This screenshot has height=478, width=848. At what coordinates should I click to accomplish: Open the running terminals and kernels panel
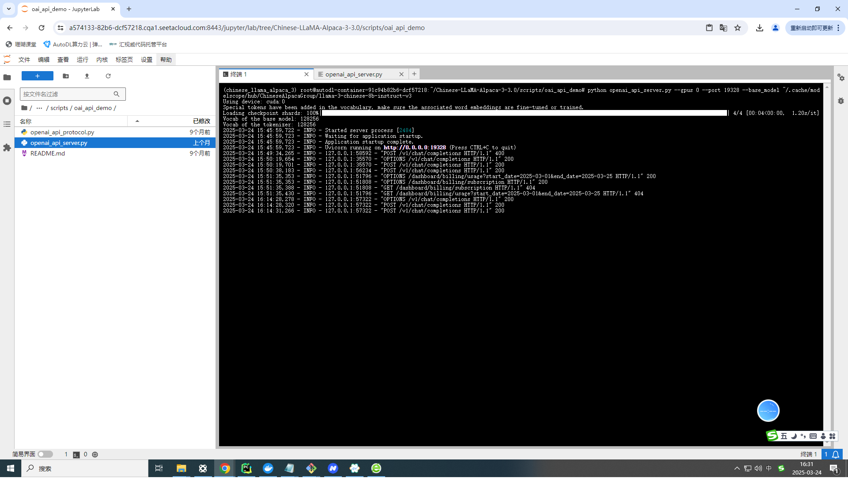7,101
